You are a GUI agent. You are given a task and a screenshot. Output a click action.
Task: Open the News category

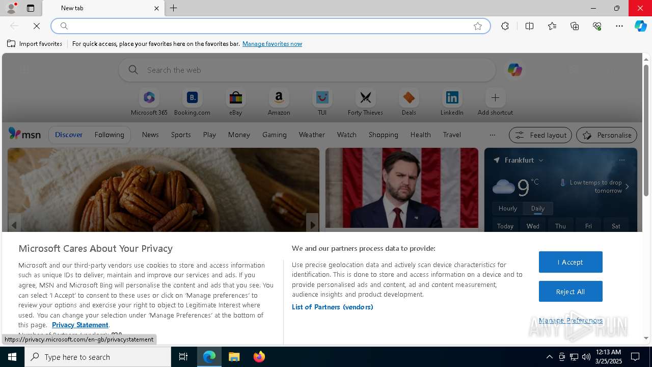pos(150,135)
